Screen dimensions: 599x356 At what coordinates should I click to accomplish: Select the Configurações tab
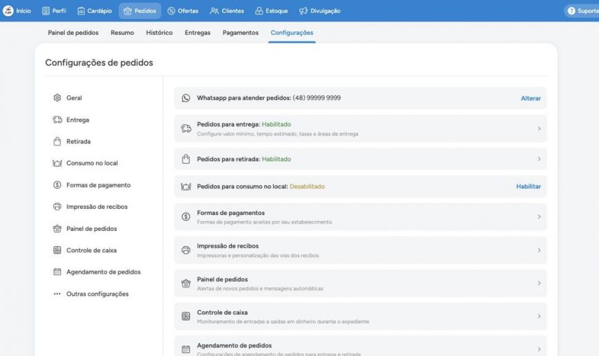coord(292,33)
